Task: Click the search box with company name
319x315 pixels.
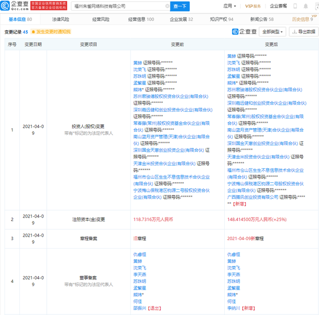Action: coord(120,6)
